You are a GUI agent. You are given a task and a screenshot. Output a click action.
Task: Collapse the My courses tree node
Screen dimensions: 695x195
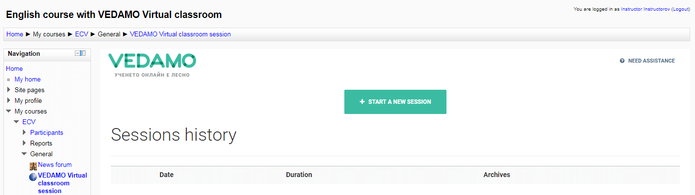coord(9,111)
